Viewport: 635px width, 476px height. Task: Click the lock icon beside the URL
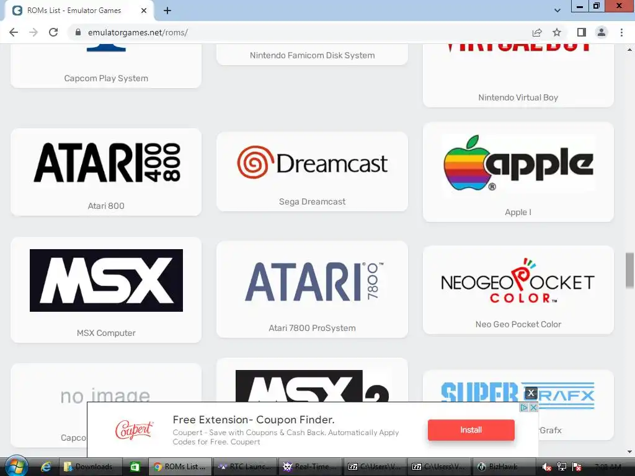coord(78,32)
